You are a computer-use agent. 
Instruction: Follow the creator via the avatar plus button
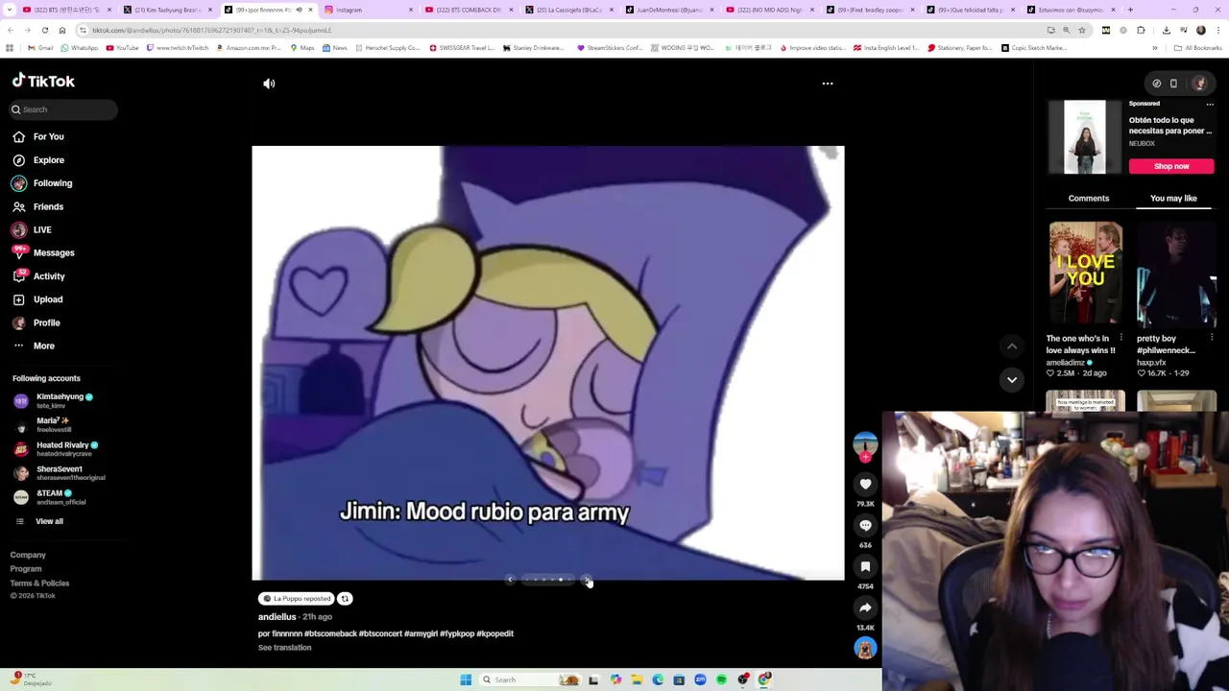[x=865, y=458]
